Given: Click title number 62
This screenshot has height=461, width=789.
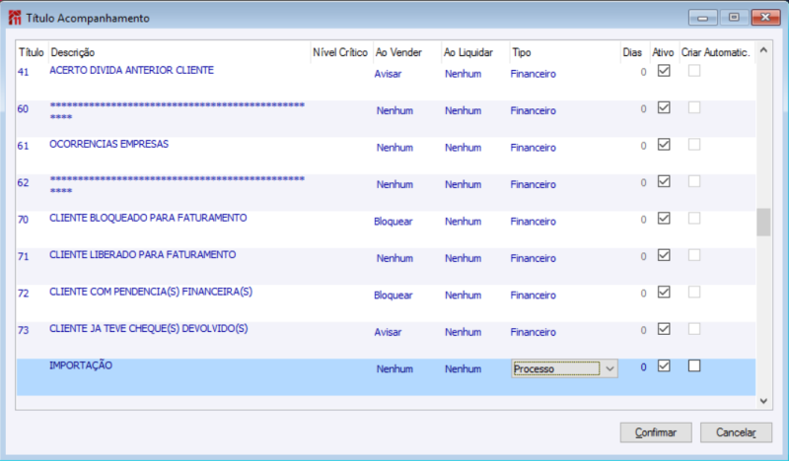Looking at the screenshot, I should [x=23, y=183].
